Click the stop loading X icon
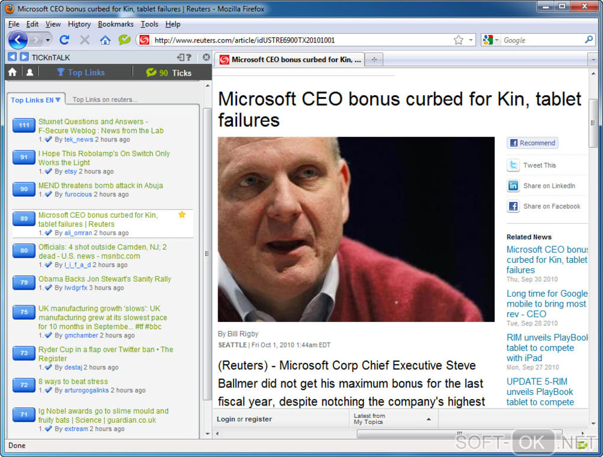 pyautogui.click(x=85, y=40)
